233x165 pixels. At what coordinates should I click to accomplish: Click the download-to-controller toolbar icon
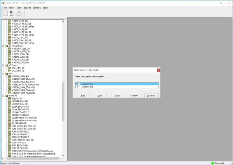pyautogui.click(x=12, y=13)
